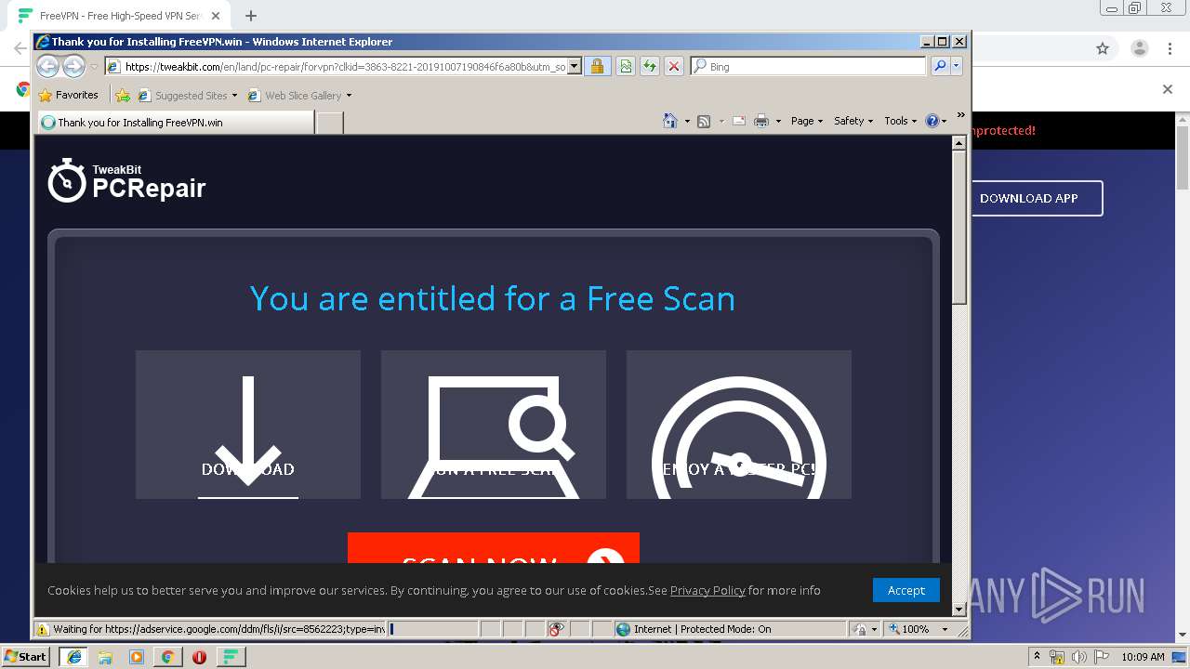Open the Privacy Policy link
This screenshot has height=669, width=1190.
(707, 590)
